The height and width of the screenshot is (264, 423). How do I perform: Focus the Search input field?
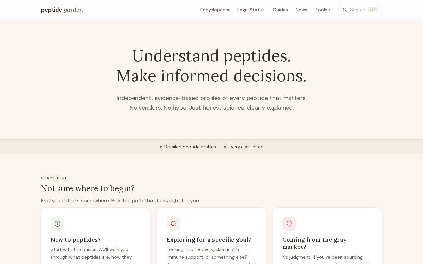click(360, 10)
